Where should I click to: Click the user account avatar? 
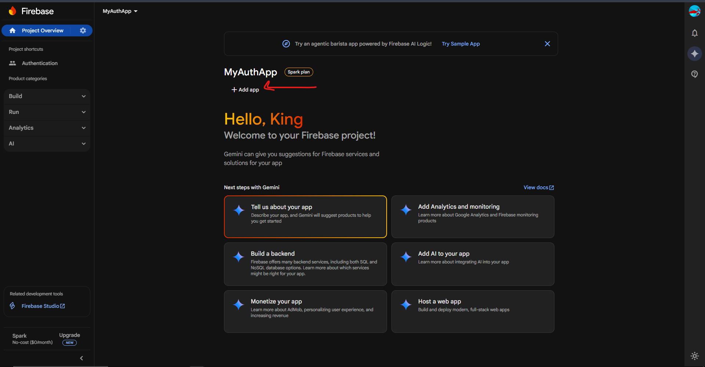click(x=694, y=11)
